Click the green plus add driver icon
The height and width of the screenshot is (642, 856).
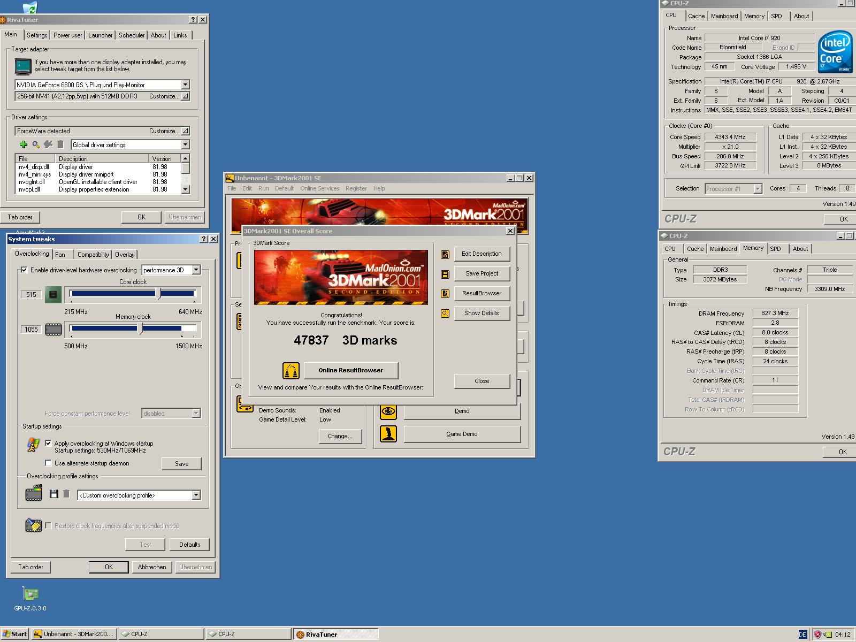[23, 144]
